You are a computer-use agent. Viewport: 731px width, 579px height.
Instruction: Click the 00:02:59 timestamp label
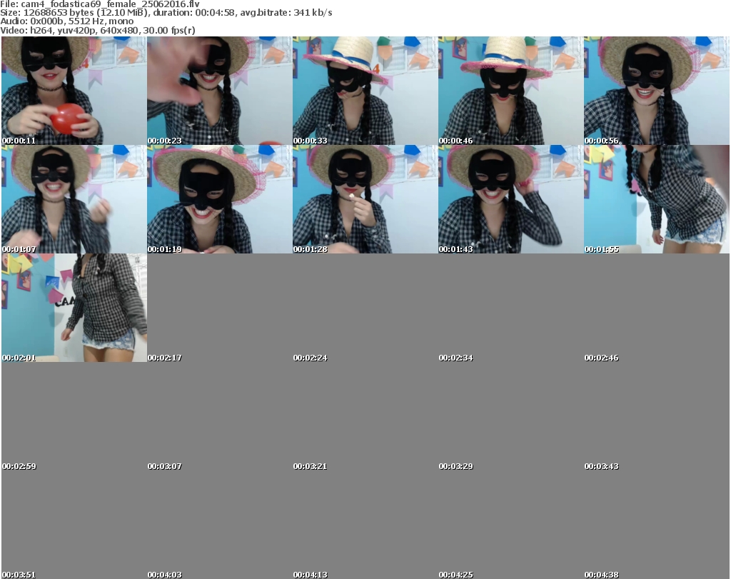pyautogui.click(x=19, y=466)
